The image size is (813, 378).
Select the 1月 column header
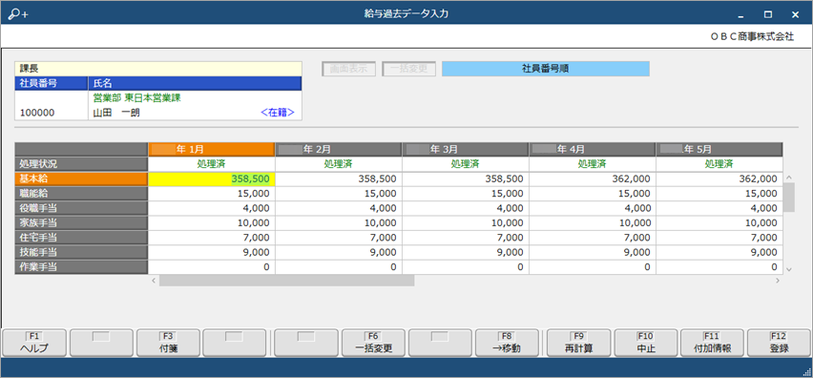212,149
